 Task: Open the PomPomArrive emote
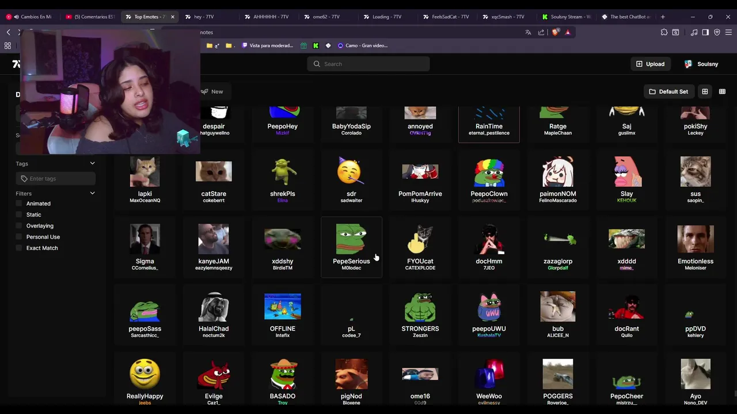coord(420,179)
